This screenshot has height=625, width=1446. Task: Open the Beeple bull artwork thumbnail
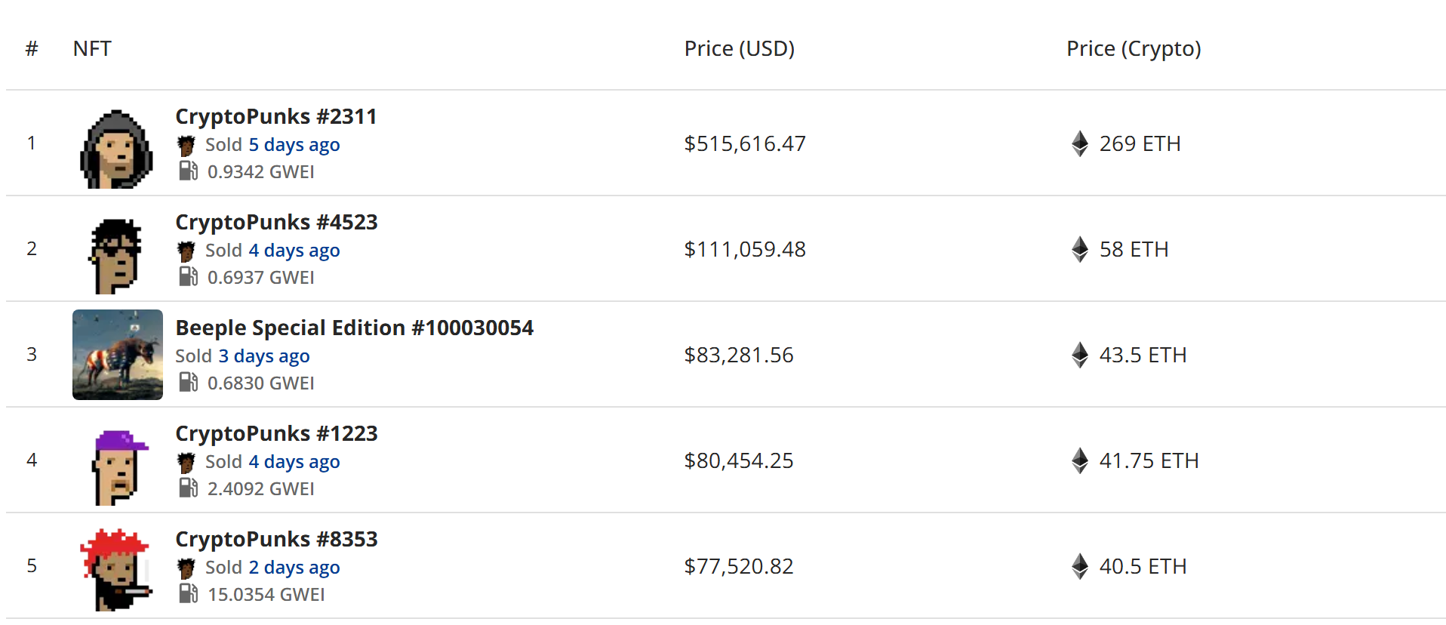117,355
